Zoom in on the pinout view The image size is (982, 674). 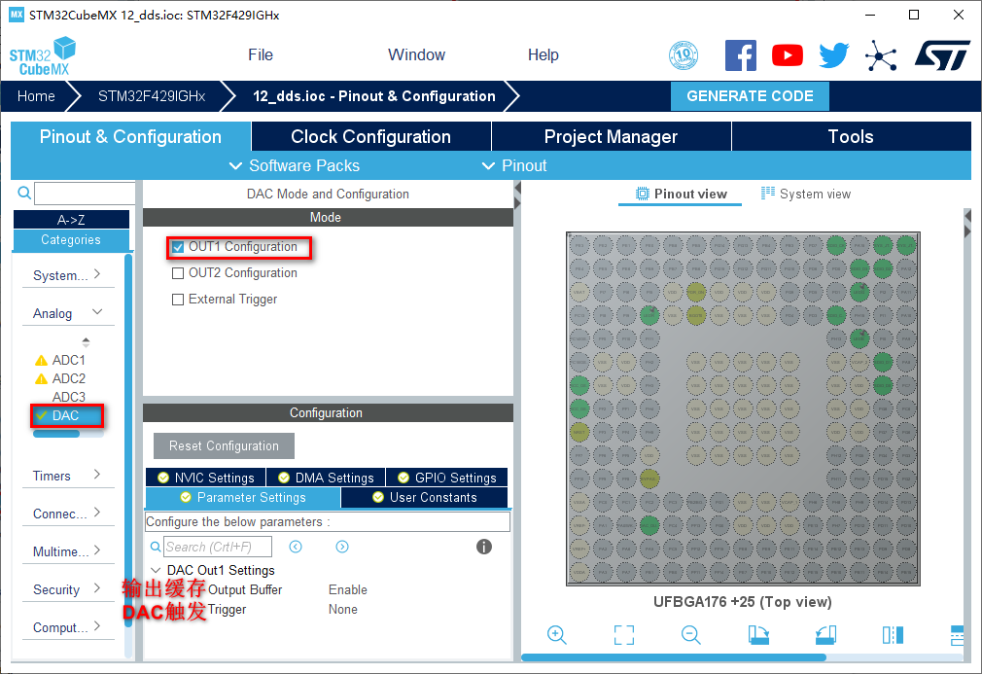click(x=557, y=635)
